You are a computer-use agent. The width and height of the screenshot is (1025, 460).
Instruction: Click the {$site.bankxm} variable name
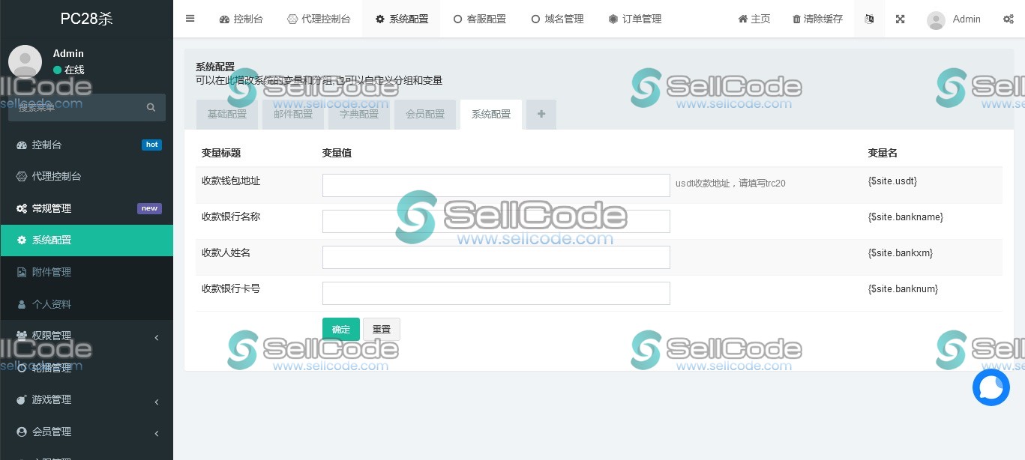pyautogui.click(x=901, y=253)
